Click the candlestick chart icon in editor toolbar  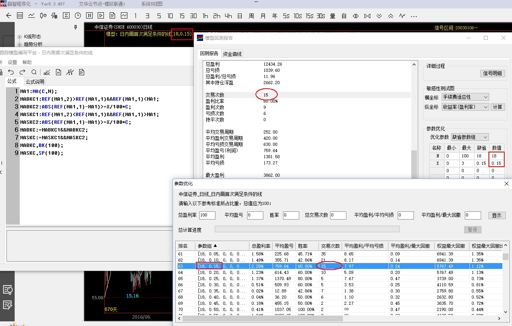[x=70, y=72]
